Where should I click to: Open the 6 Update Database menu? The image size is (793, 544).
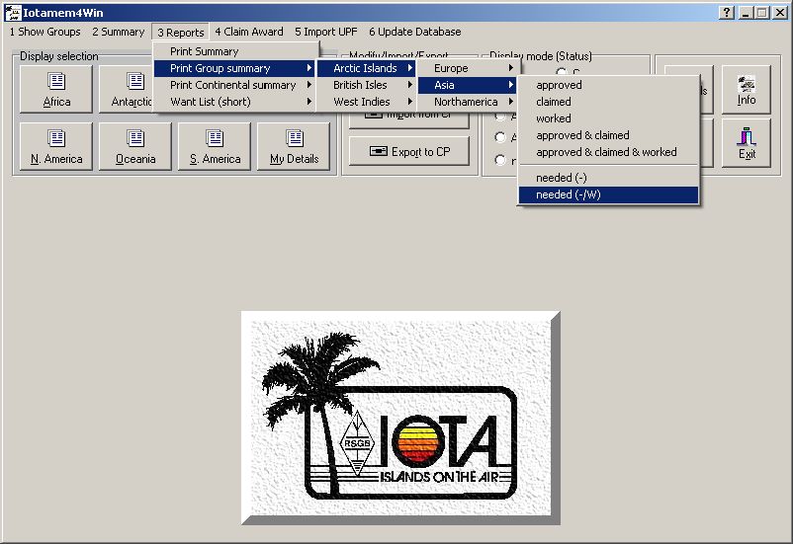[x=414, y=32]
